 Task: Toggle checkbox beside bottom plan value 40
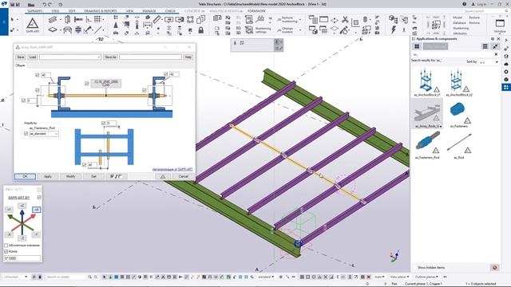coord(84,165)
